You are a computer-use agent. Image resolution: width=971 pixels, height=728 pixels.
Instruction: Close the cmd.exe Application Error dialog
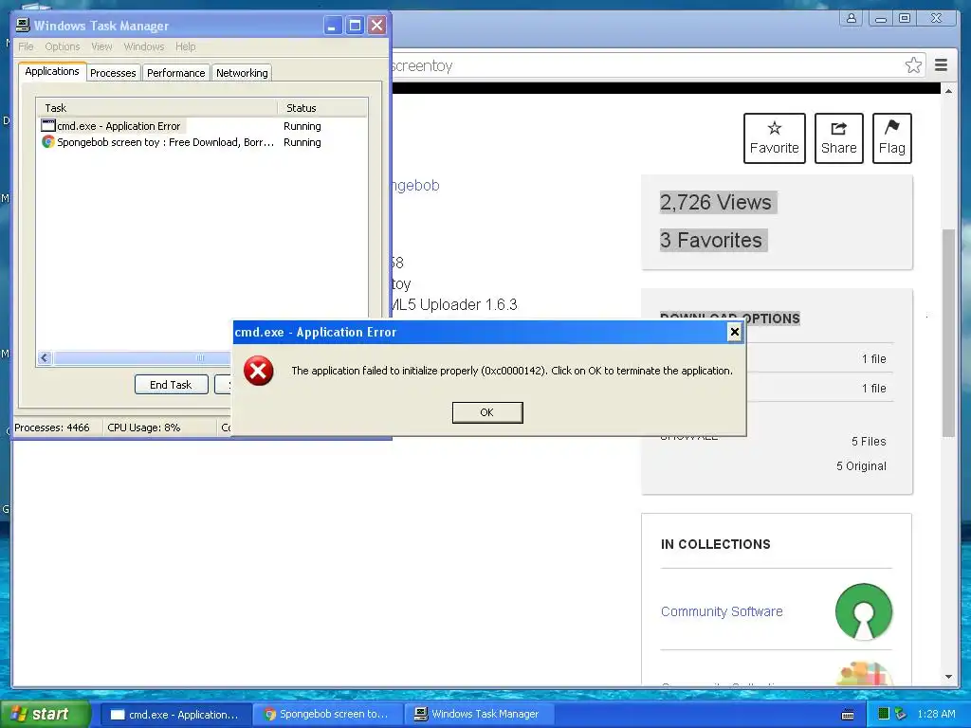735,332
